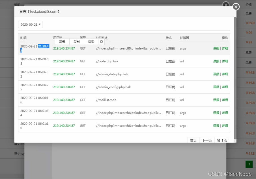Click the 状态 column header
Screen dimensions: 256x179
coord(169,38)
